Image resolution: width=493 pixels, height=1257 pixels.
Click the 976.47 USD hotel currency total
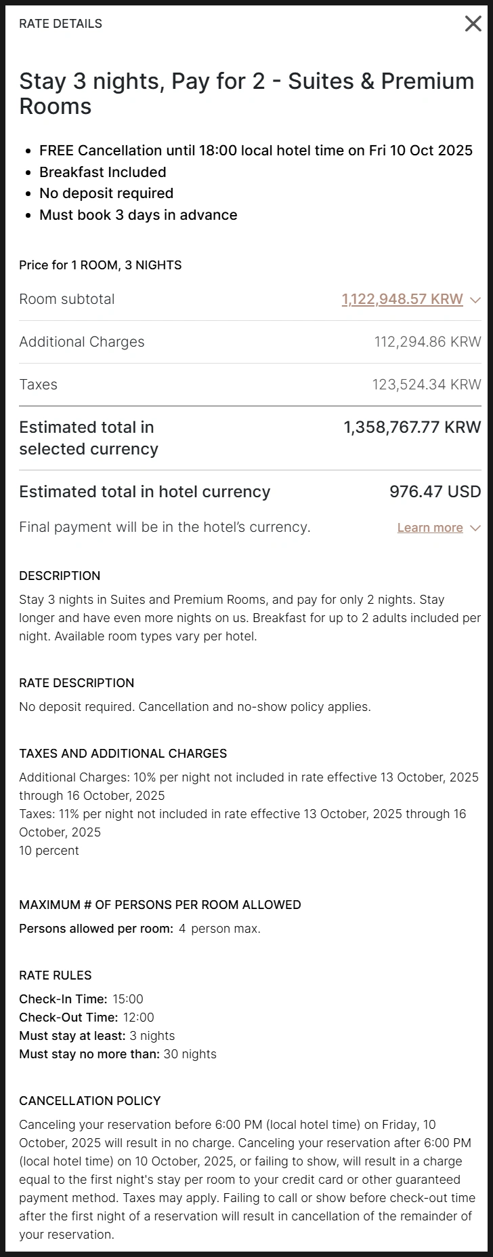435,492
